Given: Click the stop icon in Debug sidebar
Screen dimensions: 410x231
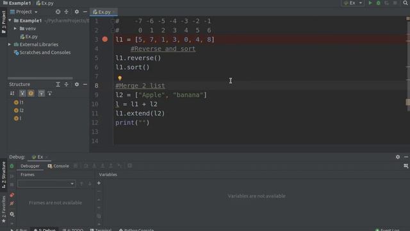Looking at the screenshot, I should point(12,185).
